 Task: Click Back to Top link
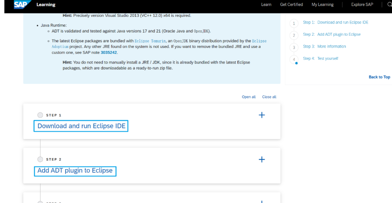tap(379, 77)
